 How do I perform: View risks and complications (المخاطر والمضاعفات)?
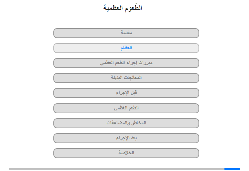click(126, 123)
